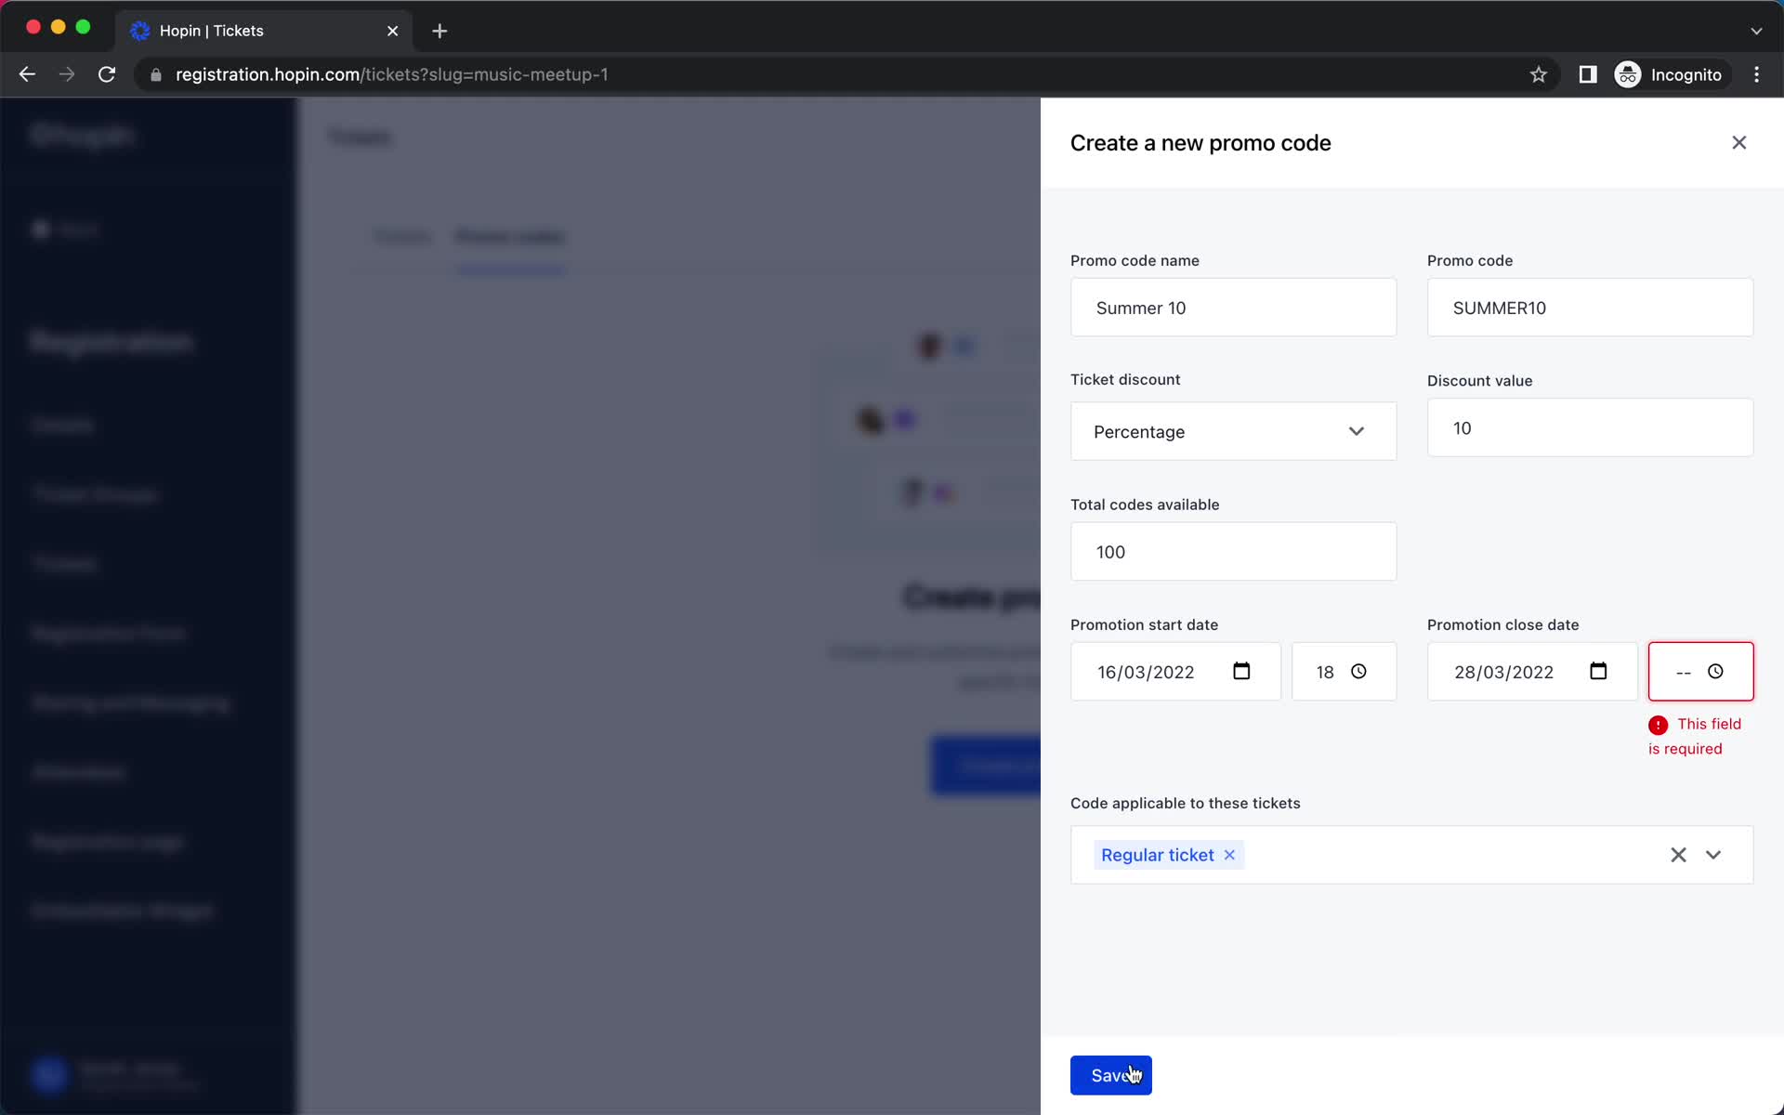This screenshot has width=1784, height=1115.
Task: Click the Promo code name field
Action: click(1233, 308)
